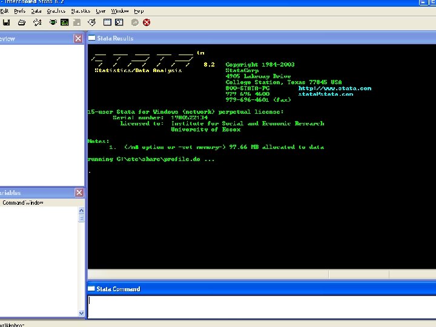Click into the Stata Command input field
436x327 pixels.
click(x=262, y=306)
